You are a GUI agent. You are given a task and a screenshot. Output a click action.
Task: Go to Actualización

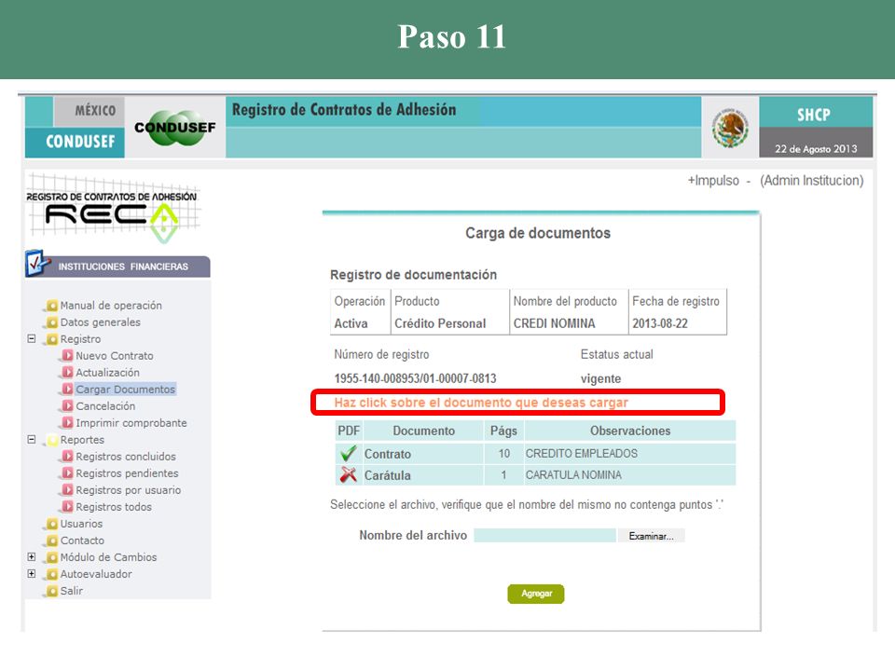coord(108,373)
